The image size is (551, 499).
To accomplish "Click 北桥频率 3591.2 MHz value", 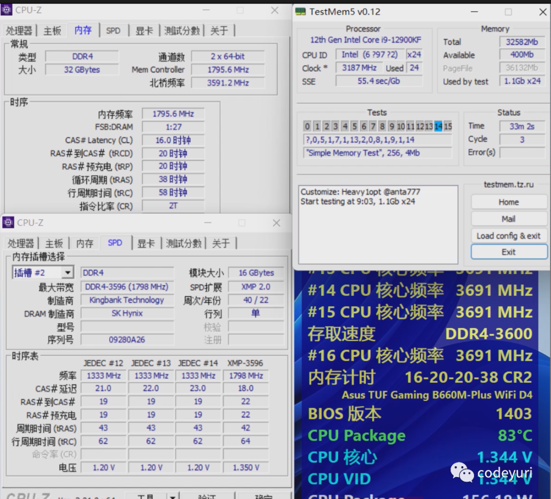I will pyautogui.click(x=228, y=83).
